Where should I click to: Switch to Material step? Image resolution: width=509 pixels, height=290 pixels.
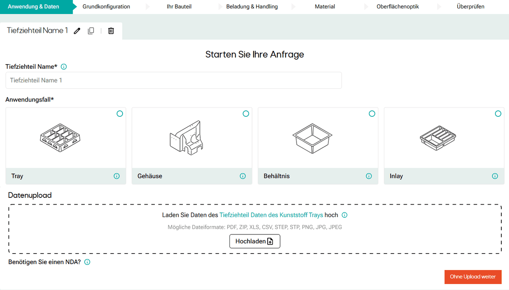coord(325,7)
